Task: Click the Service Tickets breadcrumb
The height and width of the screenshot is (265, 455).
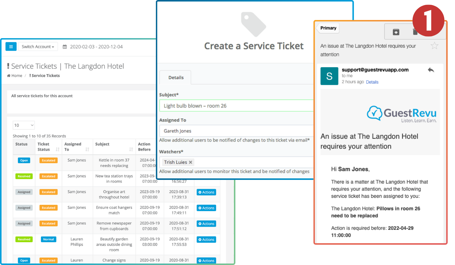Action: (45, 76)
